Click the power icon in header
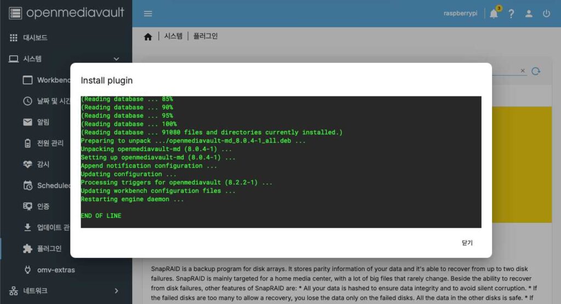Image resolution: width=561 pixels, height=304 pixels. tap(546, 14)
